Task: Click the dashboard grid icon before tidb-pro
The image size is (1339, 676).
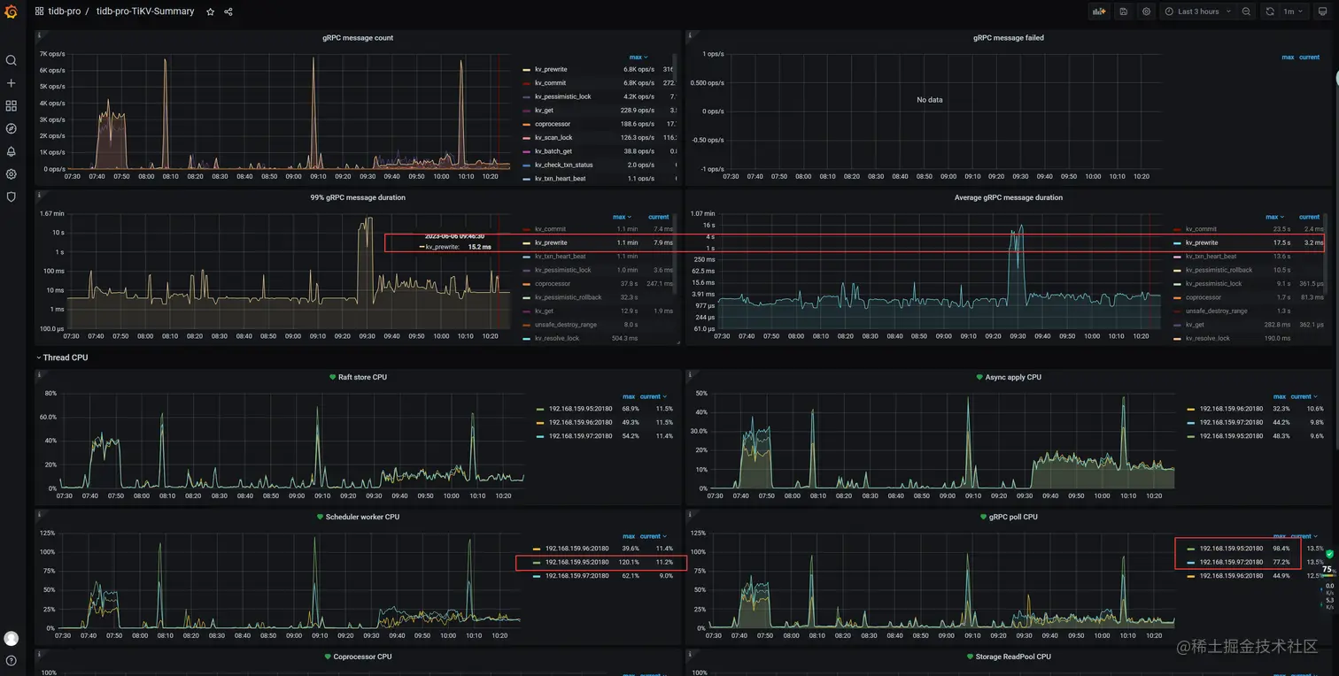Action: pos(40,12)
